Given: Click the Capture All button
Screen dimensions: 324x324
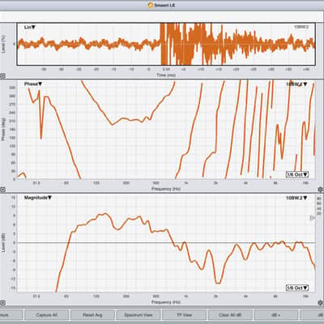Looking at the screenshot, I should point(46,315).
